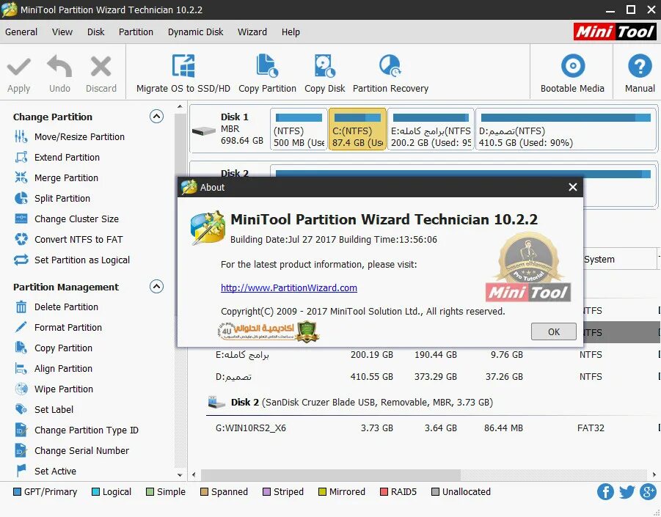Open the Disk menu

[95, 32]
